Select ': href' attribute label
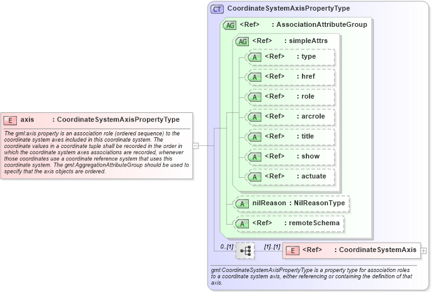Image resolution: width=432 pixels, height=292 pixels. click(x=306, y=77)
